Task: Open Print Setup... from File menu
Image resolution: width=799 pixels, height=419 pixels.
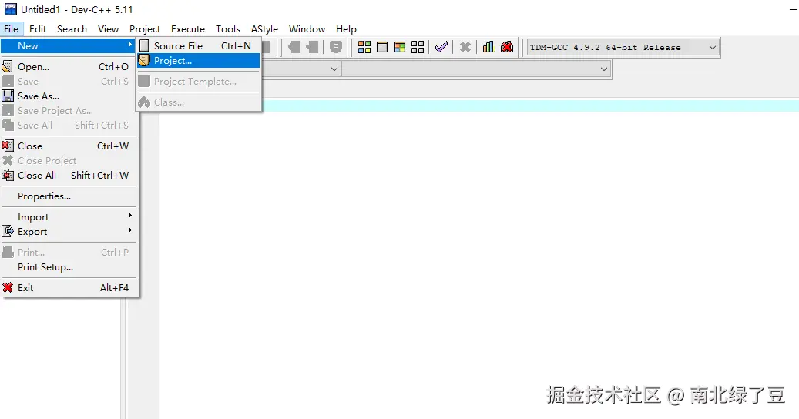Action: (x=69, y=266)
